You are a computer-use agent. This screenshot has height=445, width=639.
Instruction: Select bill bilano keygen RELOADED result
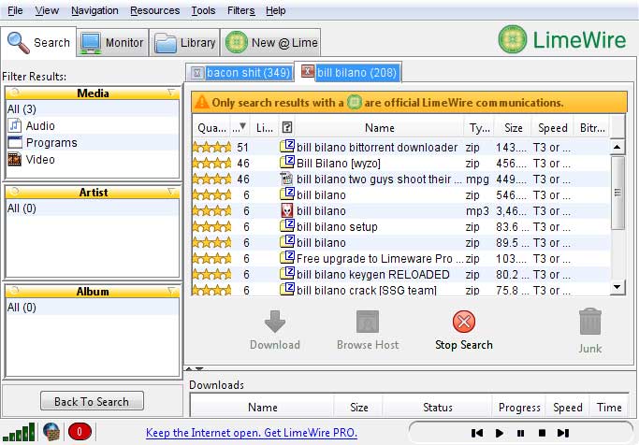tap(401, 274)
